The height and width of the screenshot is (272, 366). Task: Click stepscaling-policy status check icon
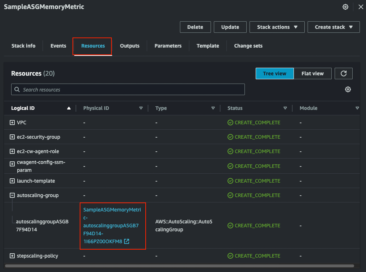[x=230, y=256]
